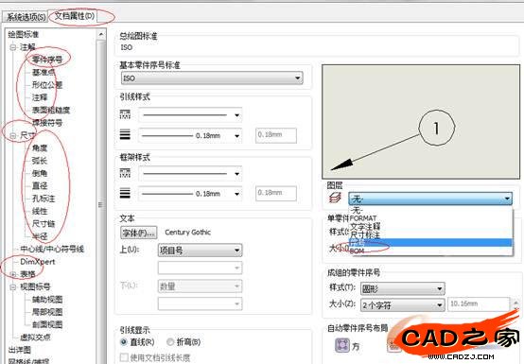Open the 基本零件序号标准 ISO dropdown
Image resolution: width=524 pixels, height=364 pixels.
click(212, 78)
